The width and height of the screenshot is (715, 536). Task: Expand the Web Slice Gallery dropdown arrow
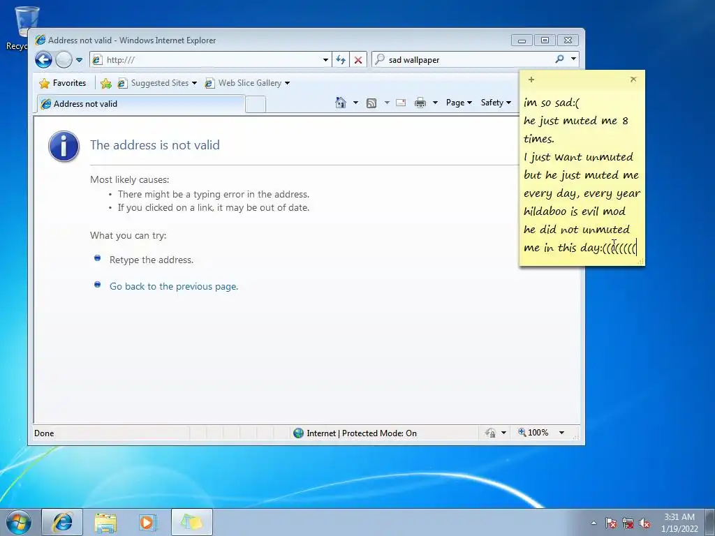tap(287, 83)
